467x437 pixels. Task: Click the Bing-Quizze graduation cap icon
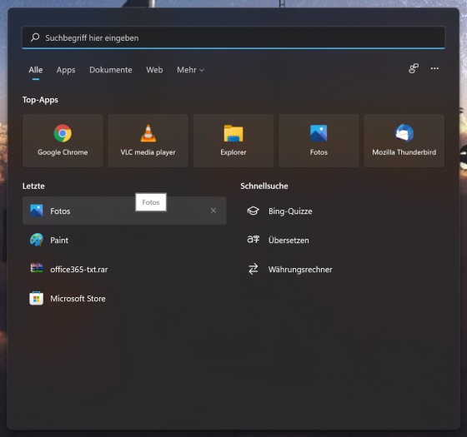tap(254, 211)
